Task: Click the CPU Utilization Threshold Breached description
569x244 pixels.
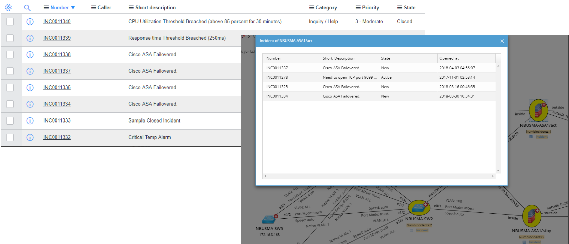Action: pos(205,22)
